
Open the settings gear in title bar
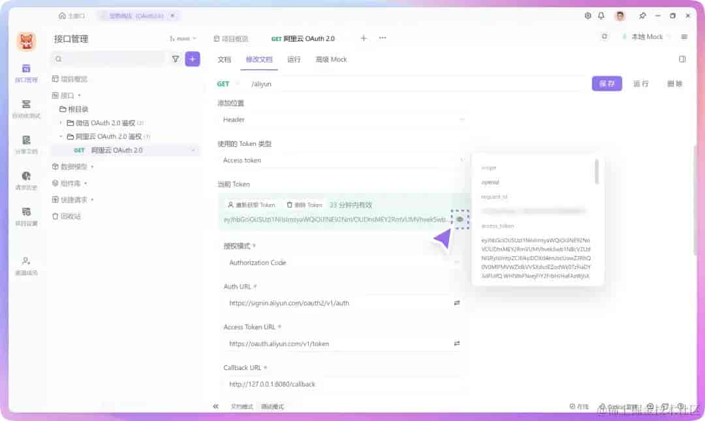click(587, 16)
